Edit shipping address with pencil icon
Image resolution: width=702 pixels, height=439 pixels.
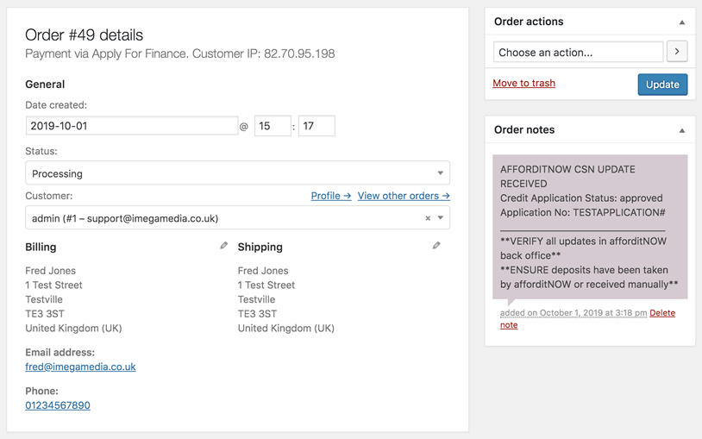(436, 246)
